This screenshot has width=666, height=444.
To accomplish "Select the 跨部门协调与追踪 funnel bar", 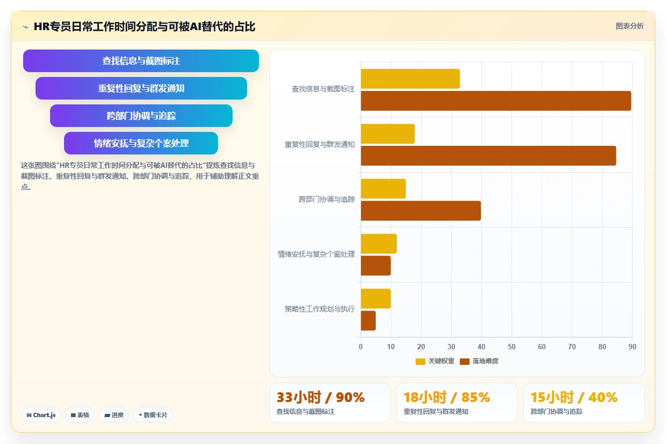I will click(x=141, y=116).
